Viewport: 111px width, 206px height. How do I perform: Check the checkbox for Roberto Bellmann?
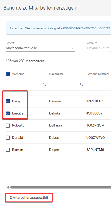pyautogui.click(x=8, y=126)
